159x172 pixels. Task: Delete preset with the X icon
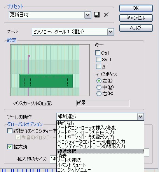tap(106, 15)
